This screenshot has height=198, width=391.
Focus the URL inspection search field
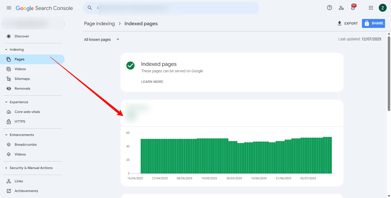(x=171, y=8)
